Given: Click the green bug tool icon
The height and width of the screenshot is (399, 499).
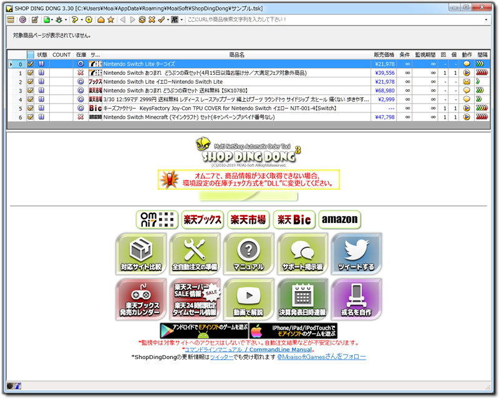Looking at the screenshot, I should coord(59,20).
